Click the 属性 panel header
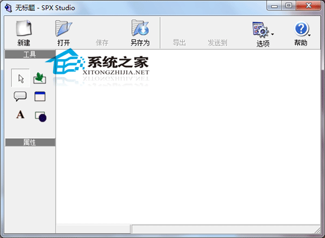Screen dimensions: 325x238 coord(30,142)
